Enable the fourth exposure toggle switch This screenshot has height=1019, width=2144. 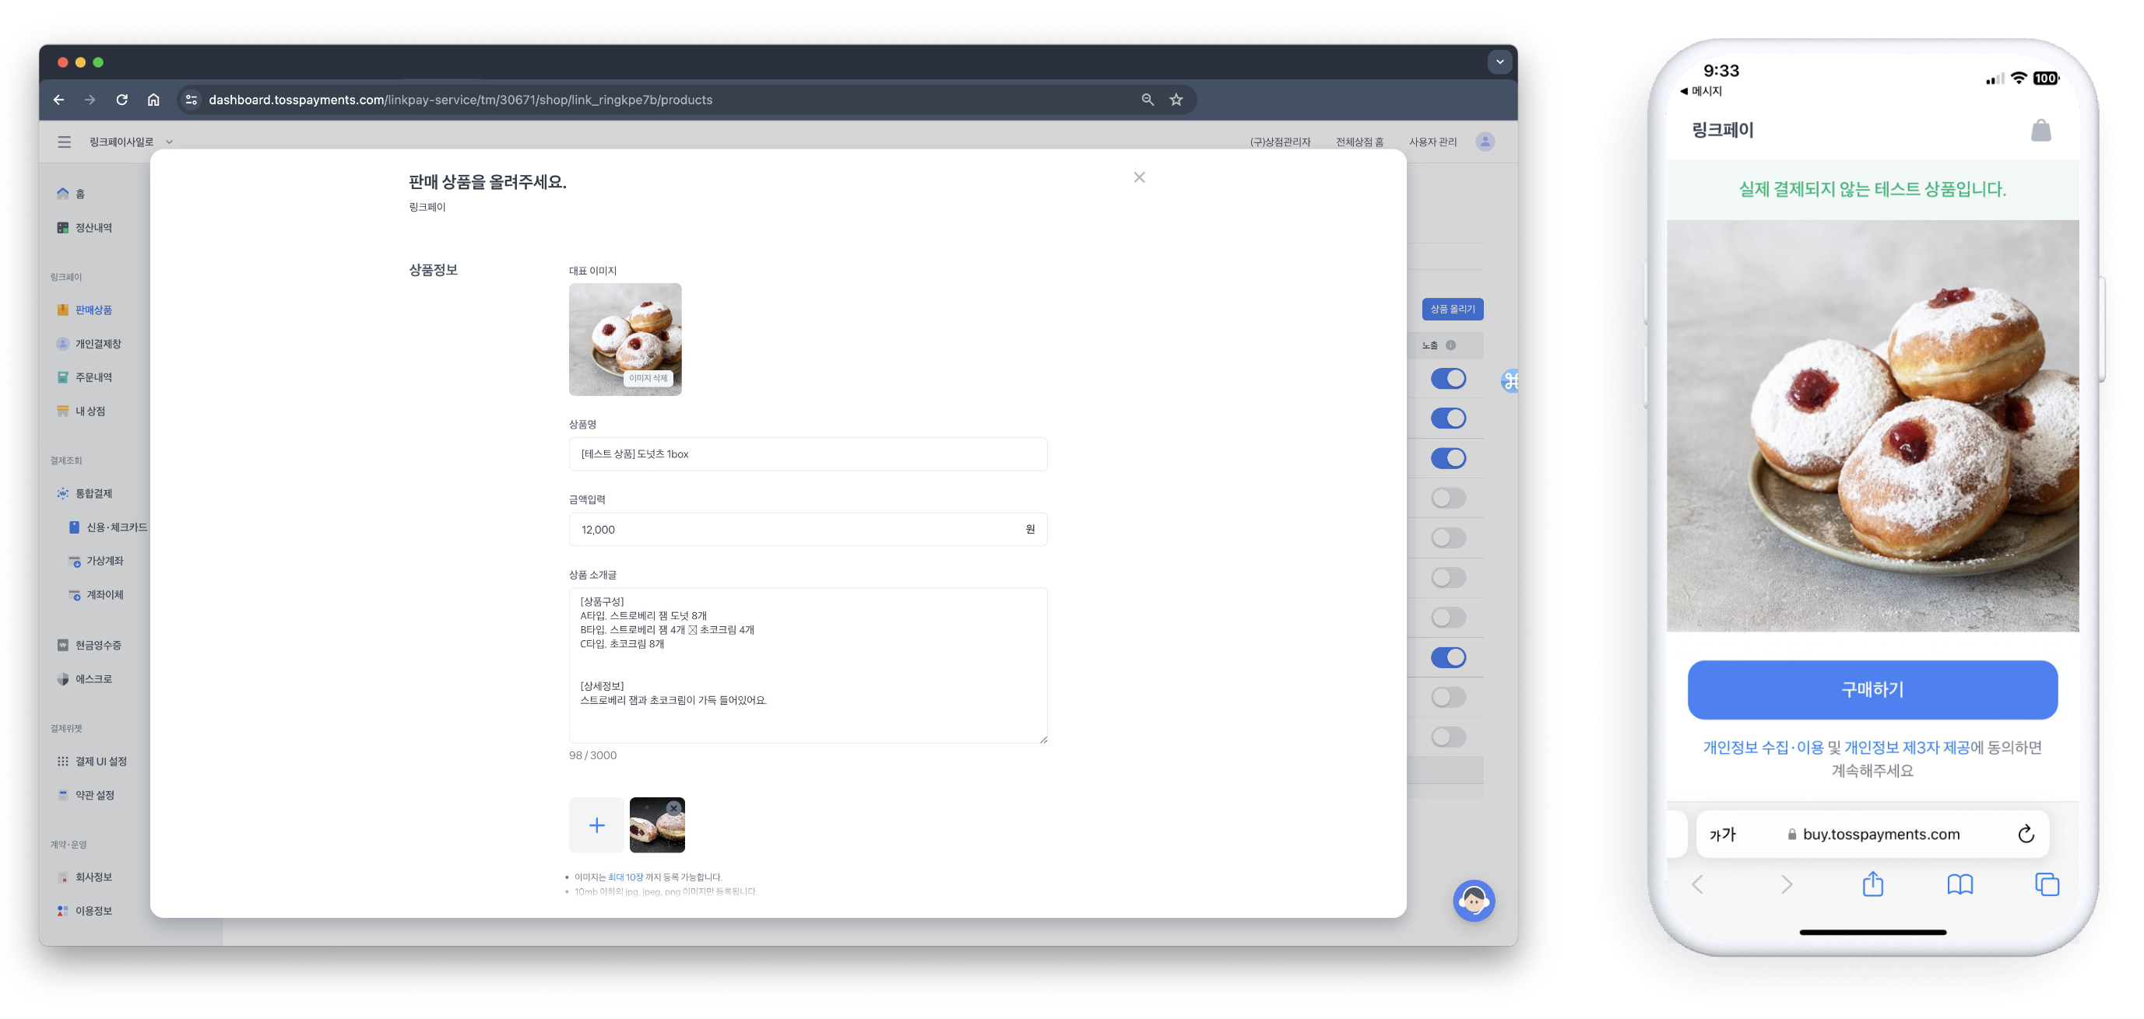coord(1447,499)
